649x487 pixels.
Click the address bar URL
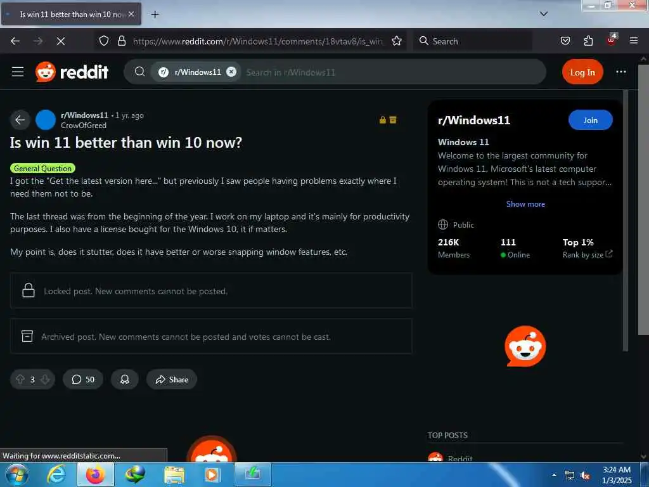[257, 41]
